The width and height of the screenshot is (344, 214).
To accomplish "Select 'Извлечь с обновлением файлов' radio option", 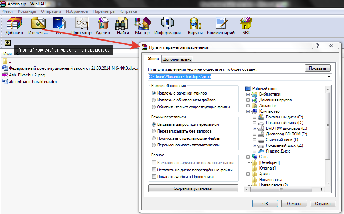I will pyautogui.click(x=154, y=100).
